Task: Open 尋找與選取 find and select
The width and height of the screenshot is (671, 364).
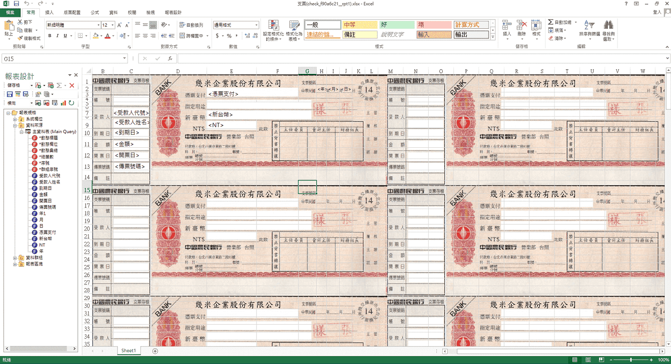Action: coord(608,31)
